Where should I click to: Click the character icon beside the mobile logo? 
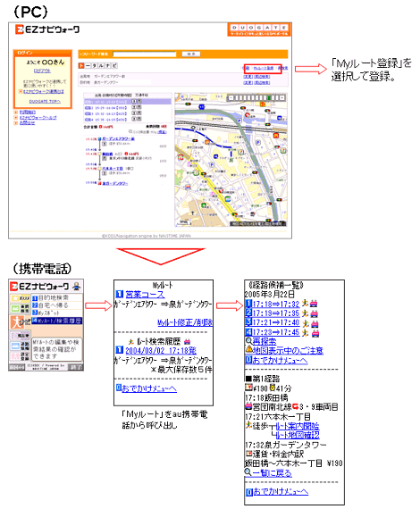click(x=77, y=286)
